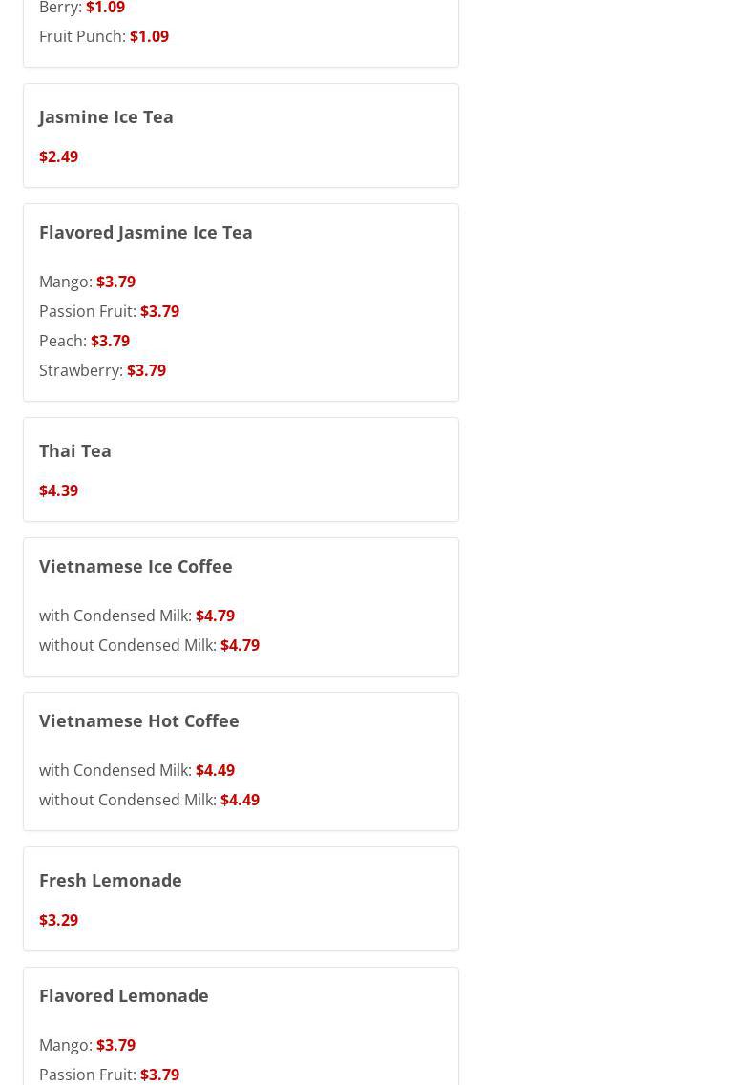The image size is (735, 1085).
Task: Click the Thai Tea heading
Action: click(x=75, y=450)
